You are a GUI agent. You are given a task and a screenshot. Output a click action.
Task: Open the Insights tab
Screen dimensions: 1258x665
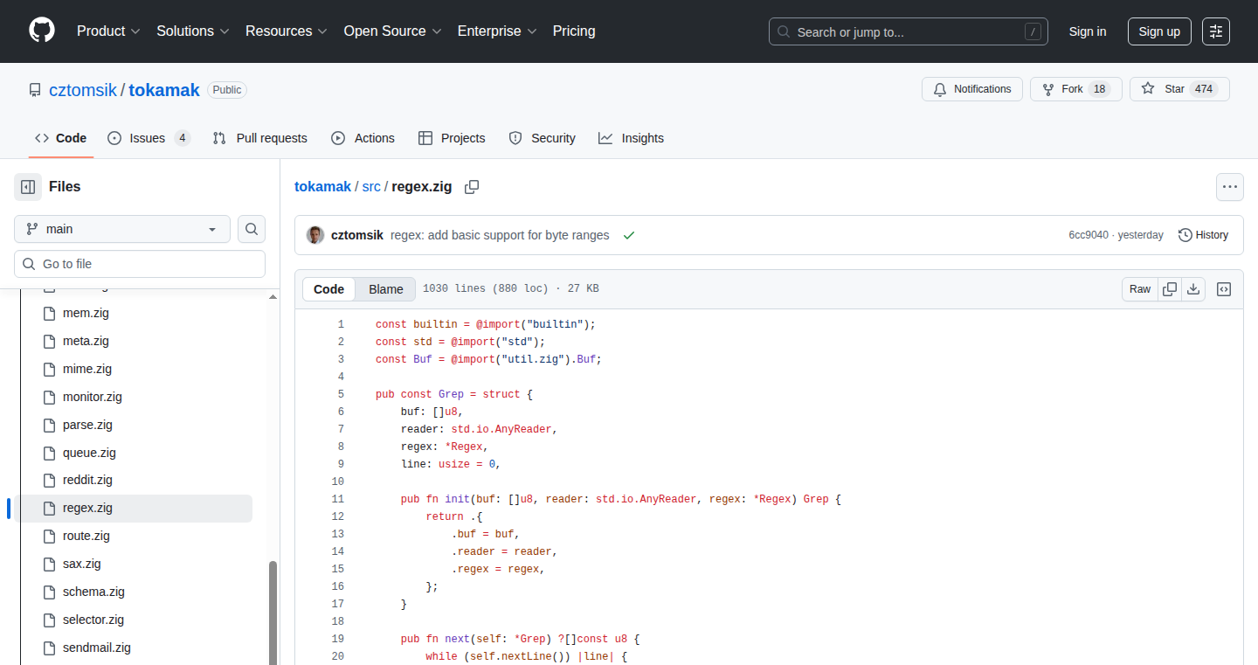pyautogui.click(x=631, y=138)
